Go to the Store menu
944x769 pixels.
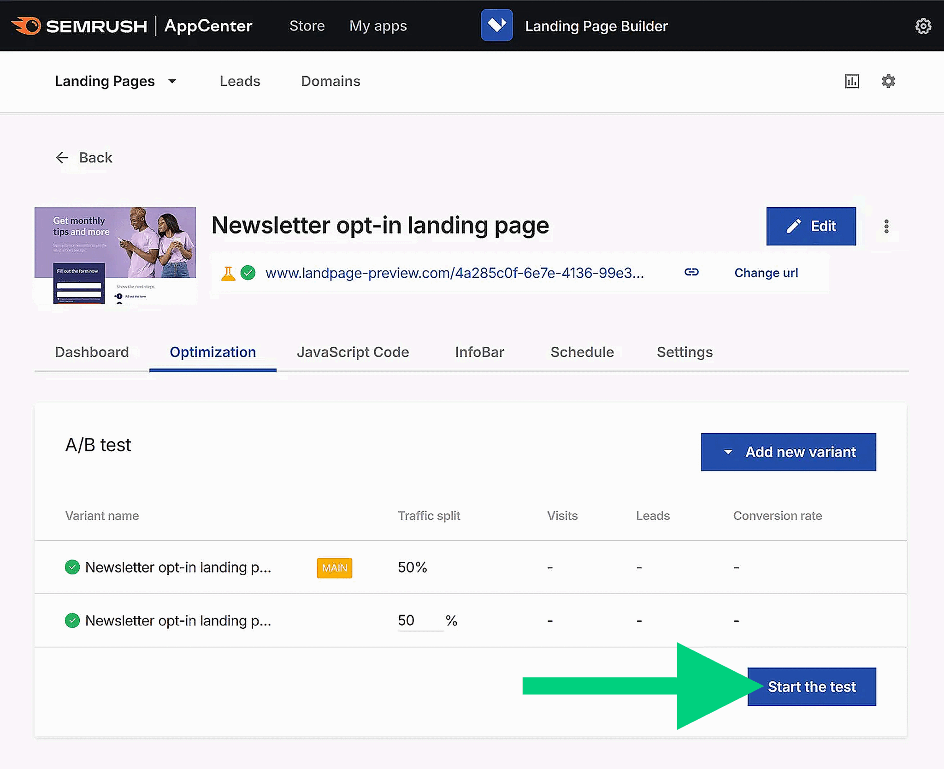[307, 26]
